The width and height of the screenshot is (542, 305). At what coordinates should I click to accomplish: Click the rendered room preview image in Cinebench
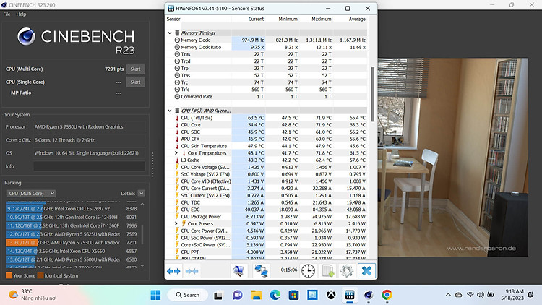coord(453,158)
